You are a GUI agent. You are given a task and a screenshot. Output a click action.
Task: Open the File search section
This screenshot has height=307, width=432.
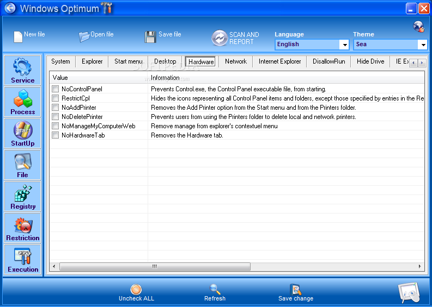22,165
